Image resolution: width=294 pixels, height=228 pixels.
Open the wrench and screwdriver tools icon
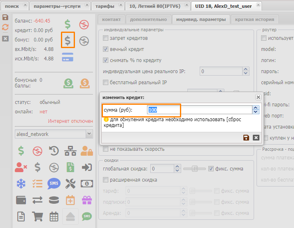[x=70, y=183]
